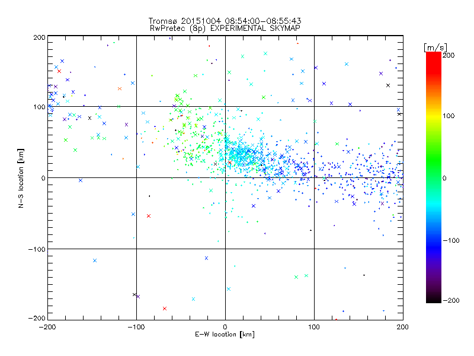Click the N-S location [km] axis label
474x356 pixels.
[x=21, y=179]
